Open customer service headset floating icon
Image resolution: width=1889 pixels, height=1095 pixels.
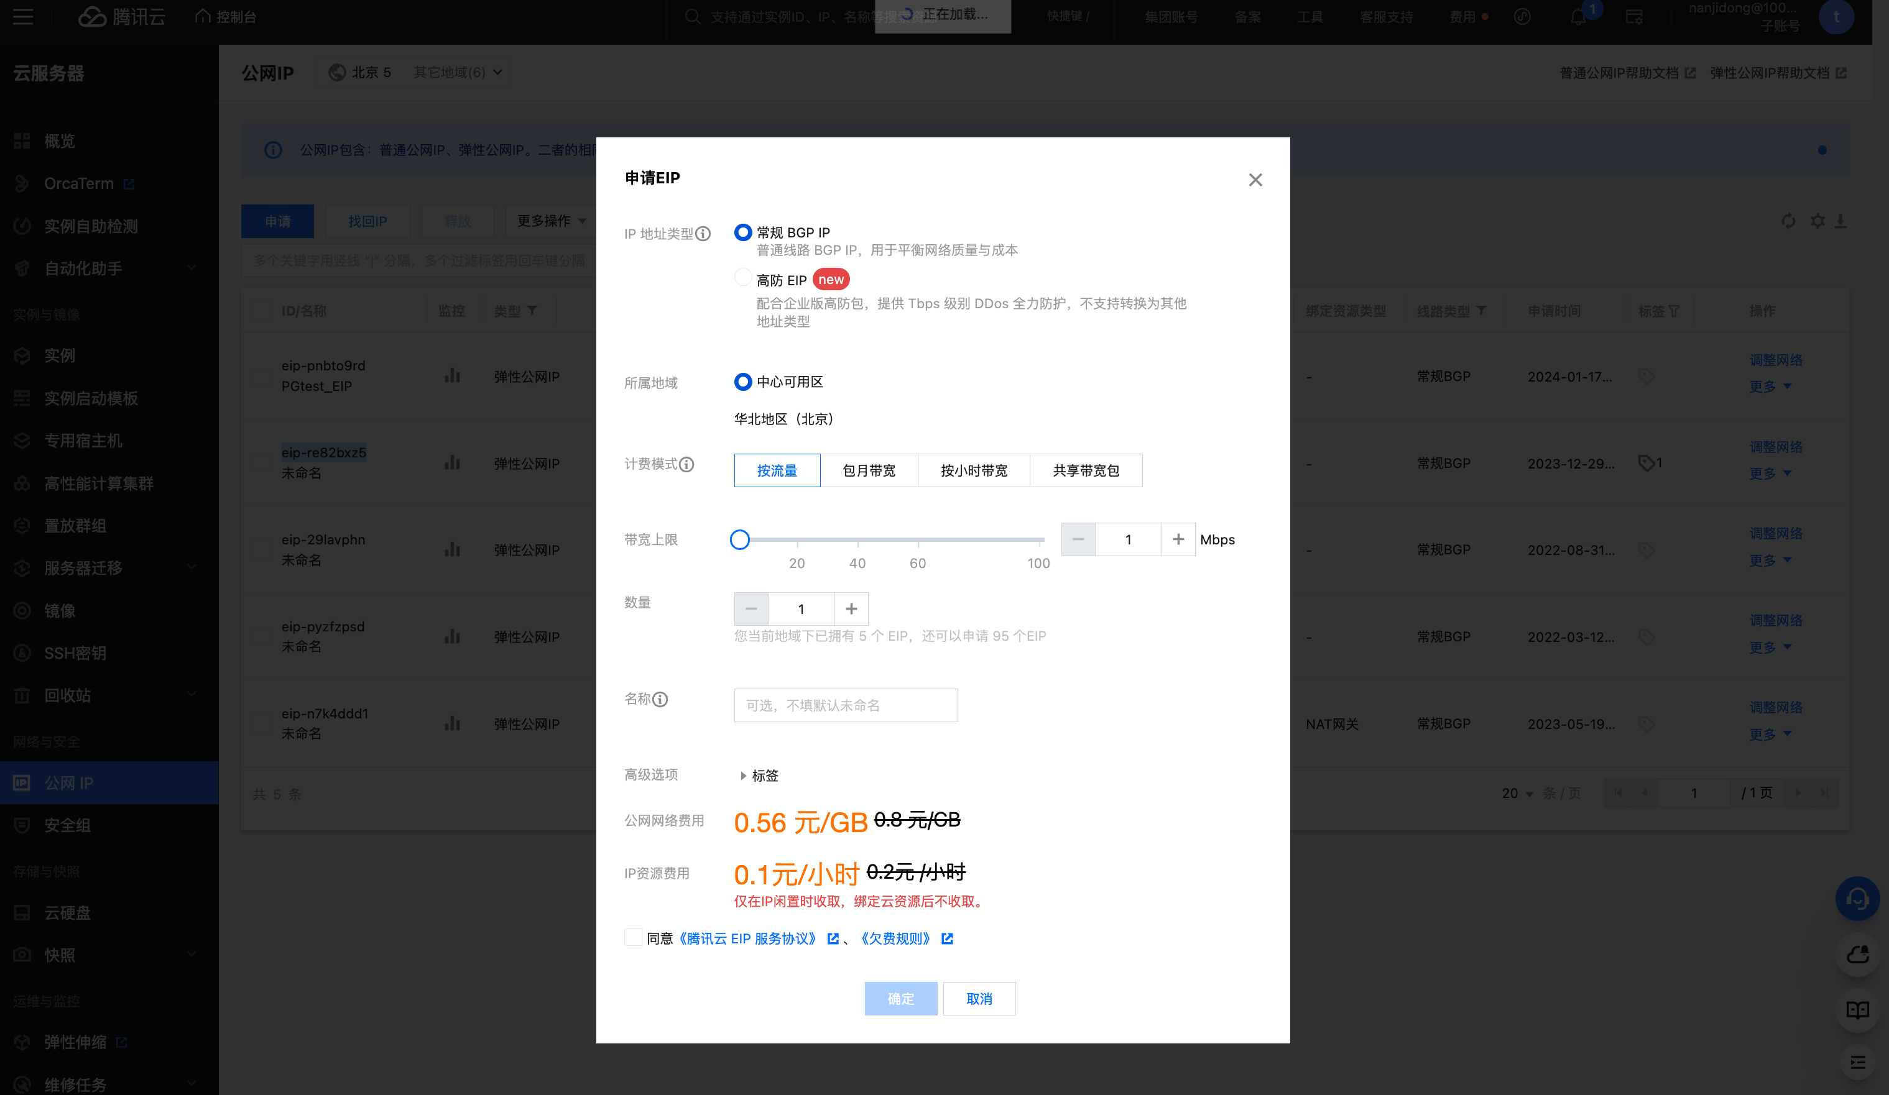pos(1857,898)
